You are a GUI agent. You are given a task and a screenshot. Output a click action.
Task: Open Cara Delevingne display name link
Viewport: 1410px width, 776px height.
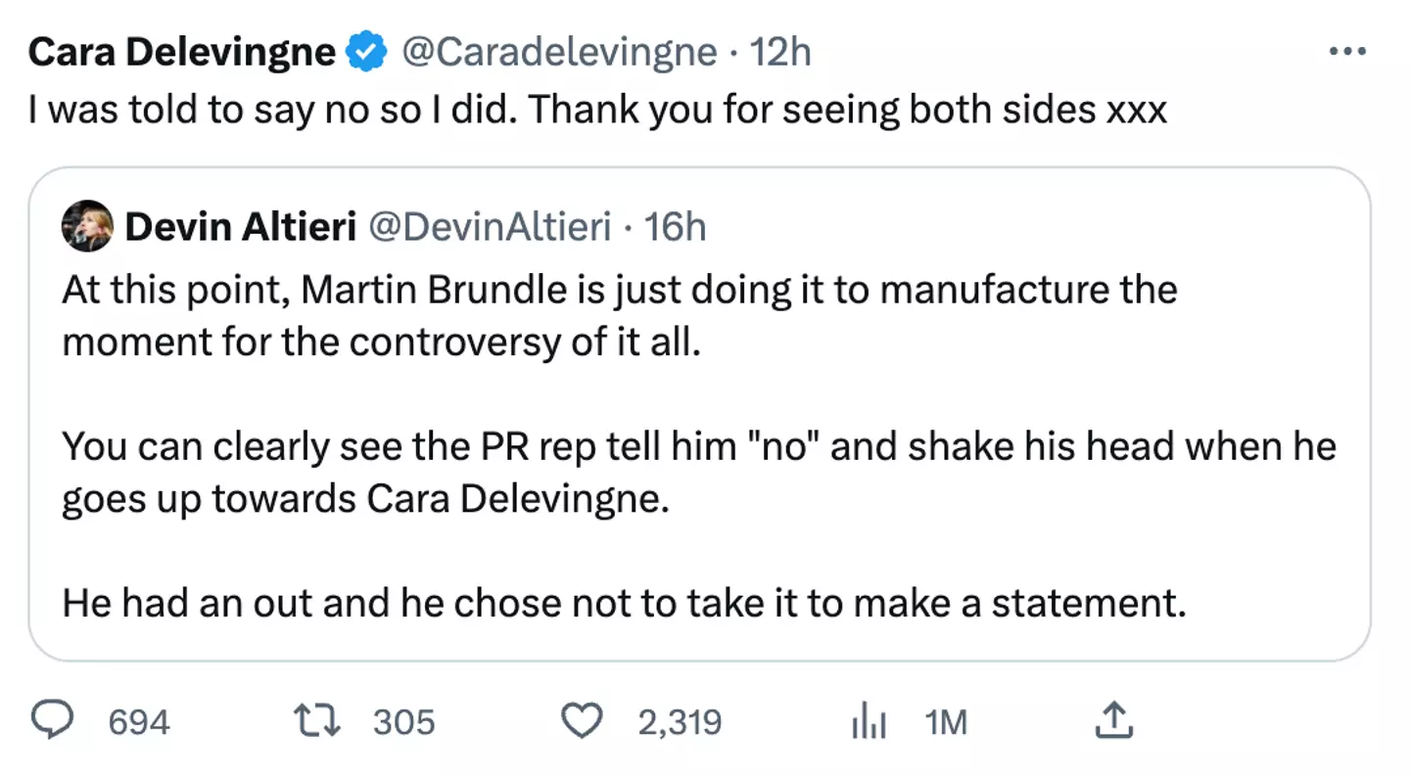point(182,53)
